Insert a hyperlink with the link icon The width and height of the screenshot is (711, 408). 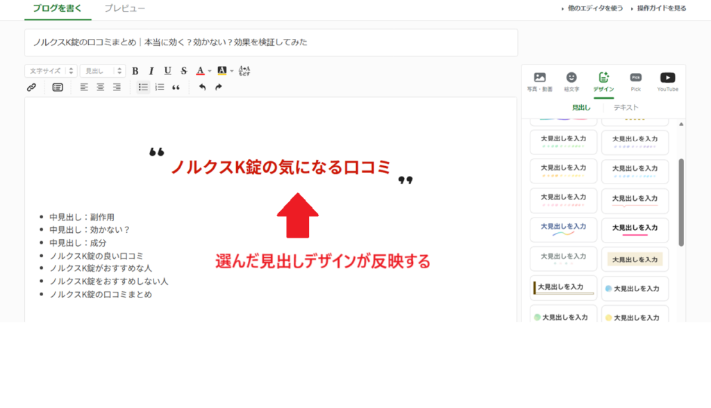point(31,88)
